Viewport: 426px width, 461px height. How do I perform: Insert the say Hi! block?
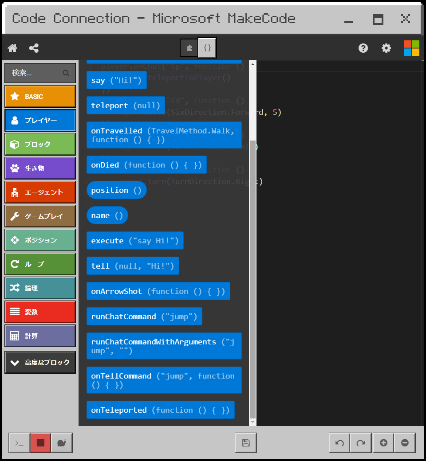116,80
